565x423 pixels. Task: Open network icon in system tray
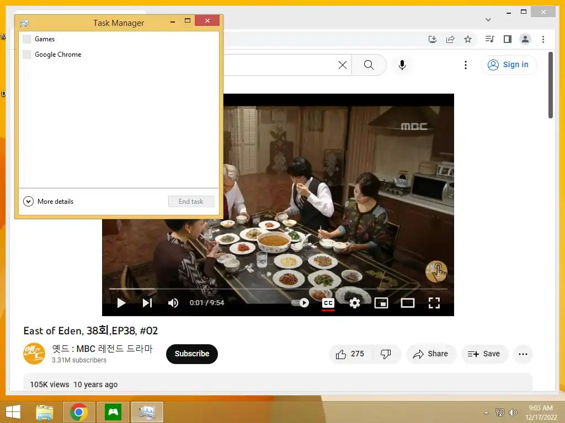pyautogui.click(x=500, y=412)
